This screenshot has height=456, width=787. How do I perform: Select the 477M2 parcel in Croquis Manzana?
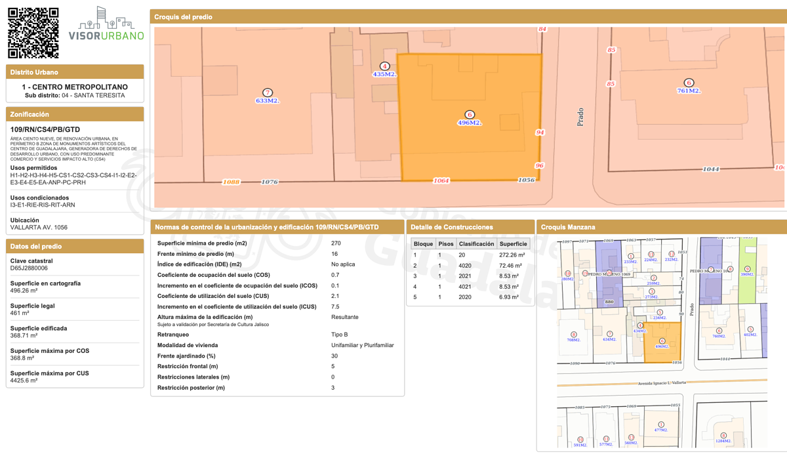[x=661, y=426]
